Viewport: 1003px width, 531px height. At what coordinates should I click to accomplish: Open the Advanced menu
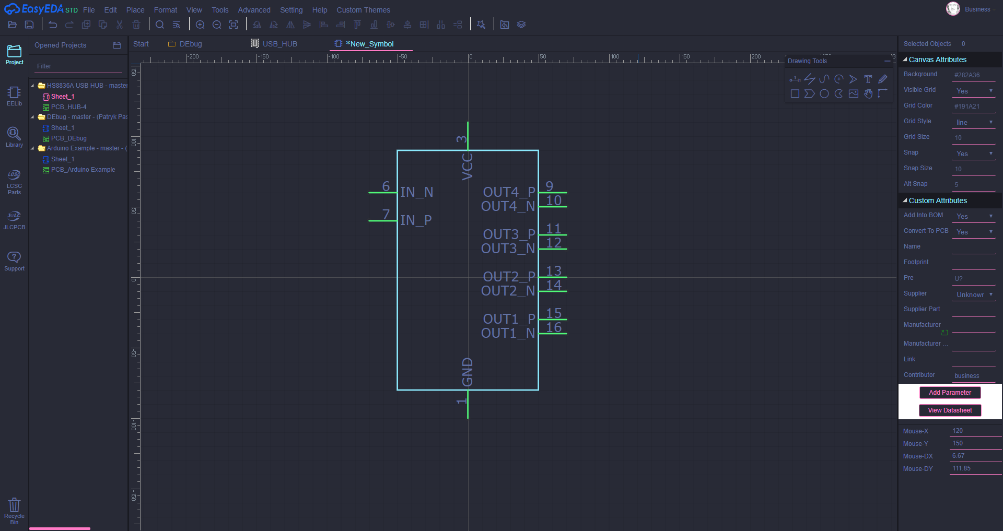click(254, 10)
